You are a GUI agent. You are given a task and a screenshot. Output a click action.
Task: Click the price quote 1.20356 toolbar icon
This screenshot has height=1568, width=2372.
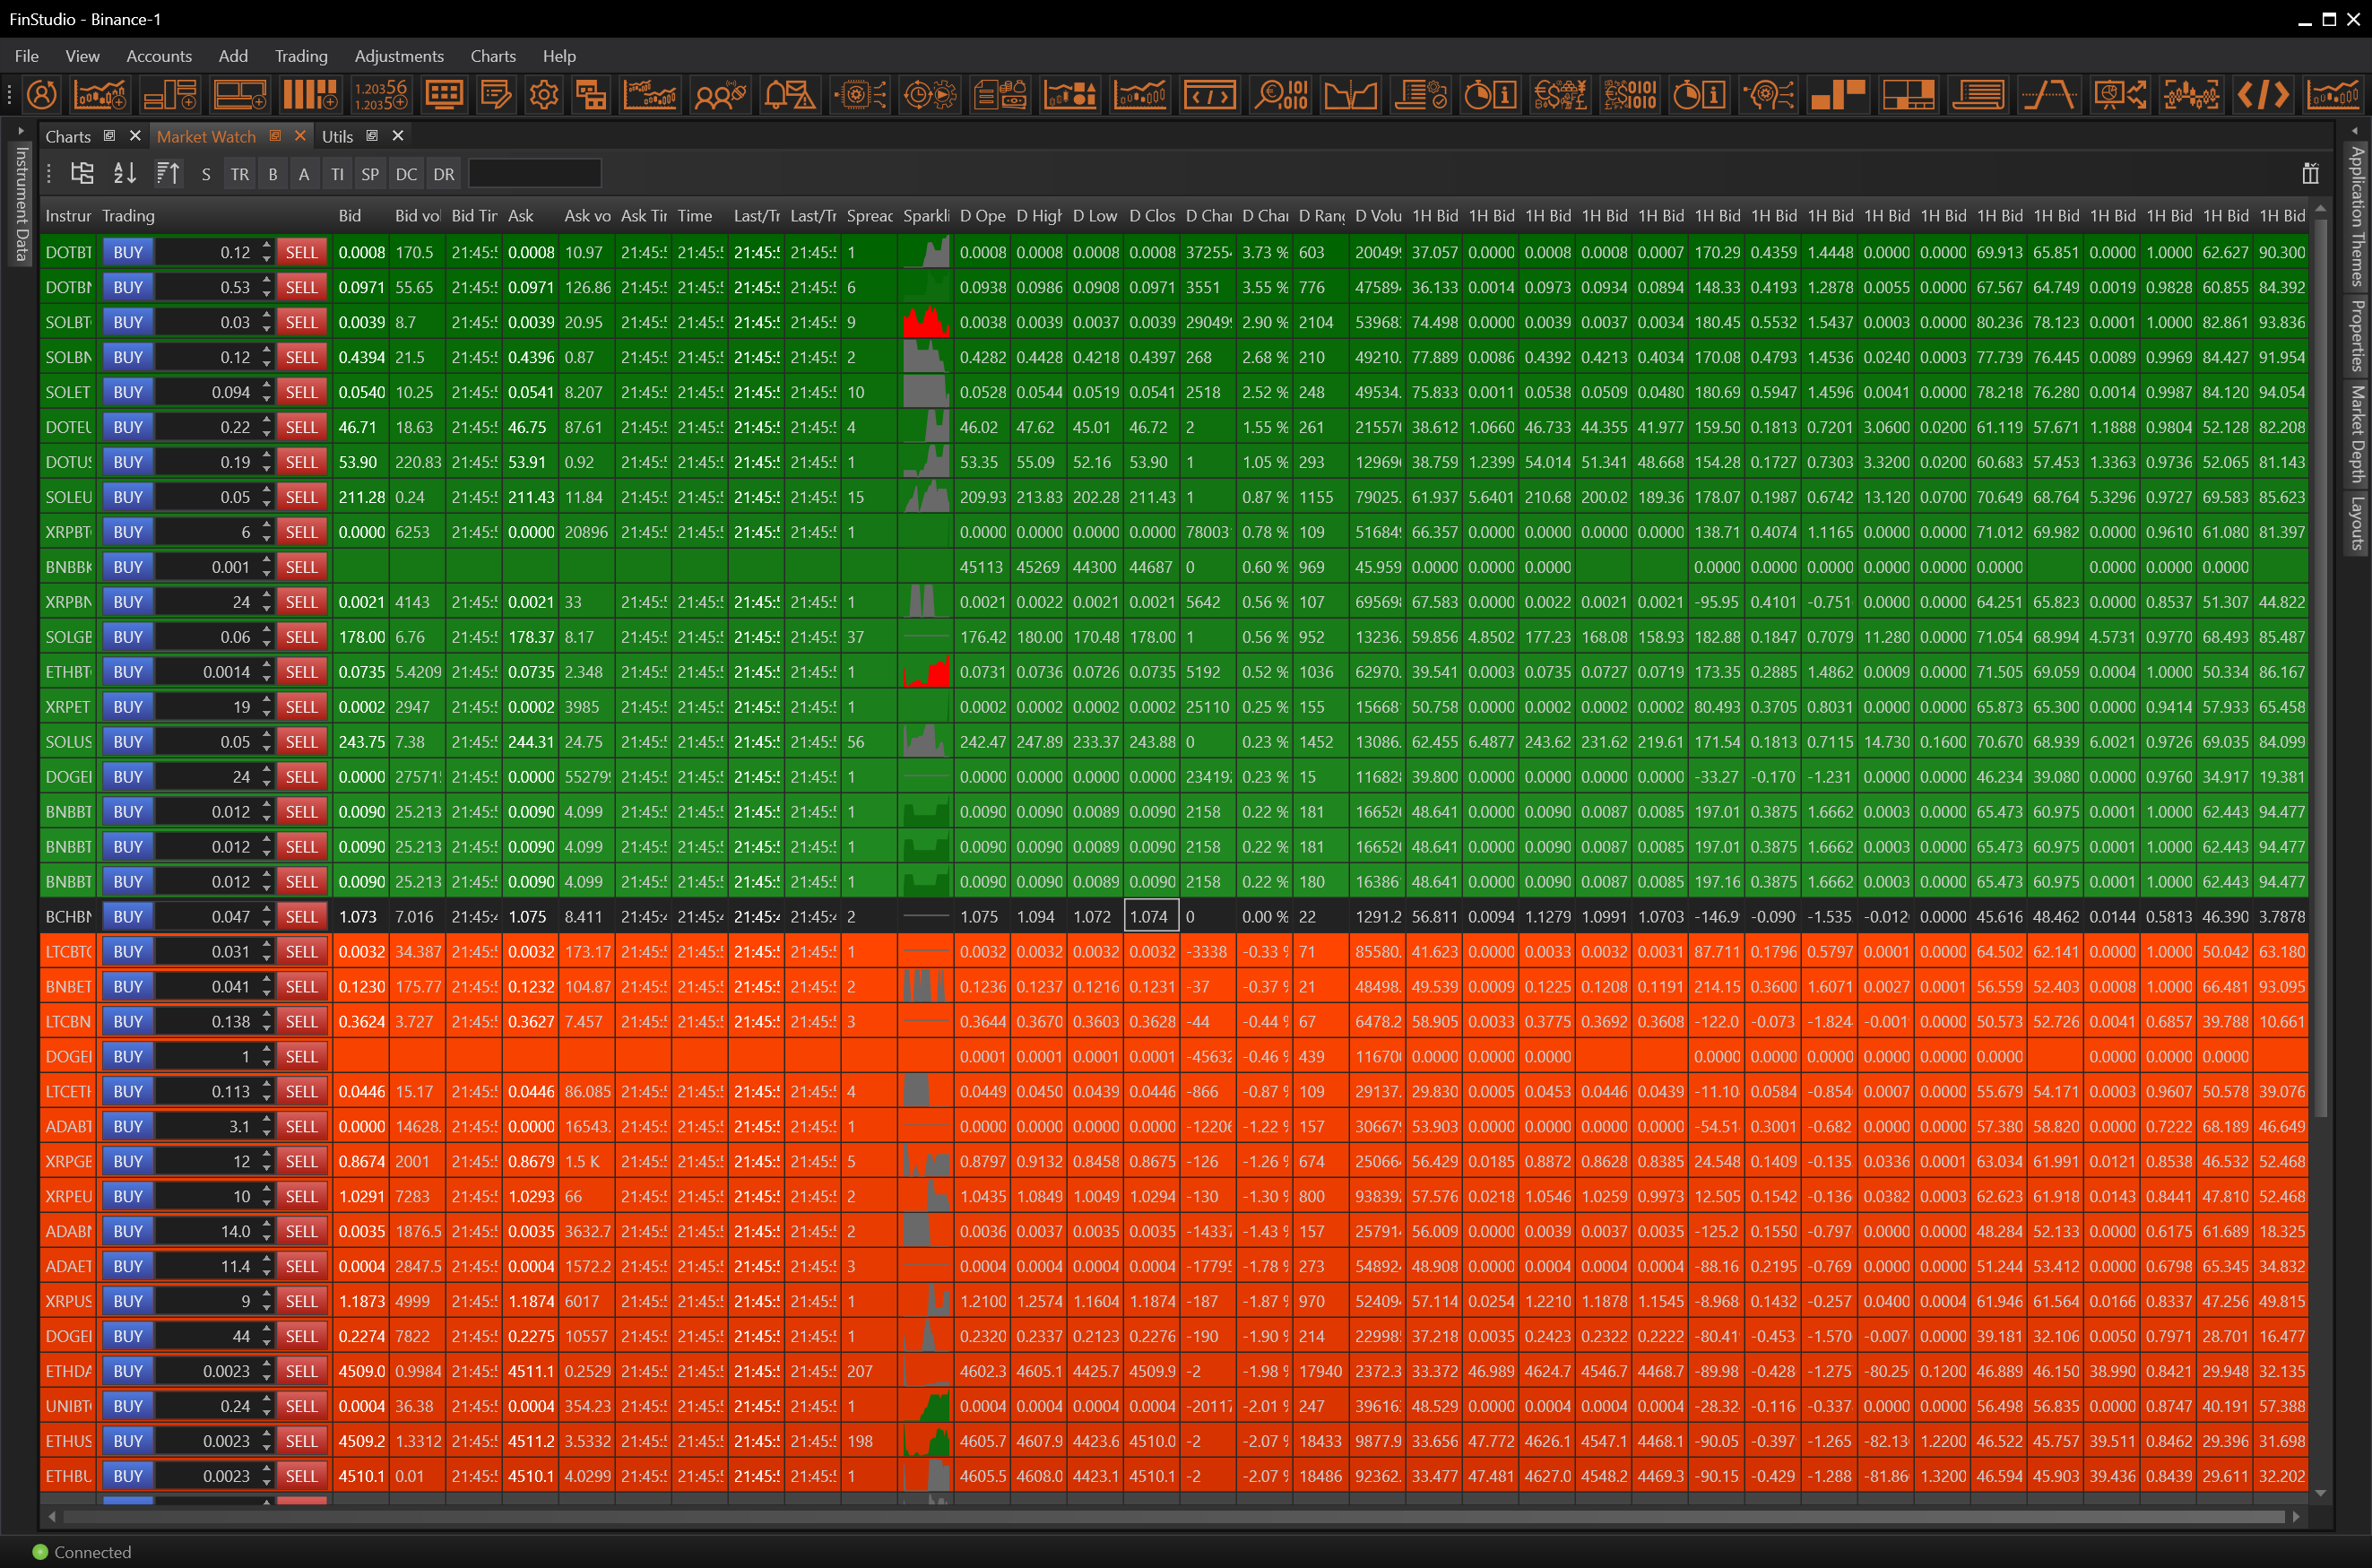click(380, 95)
